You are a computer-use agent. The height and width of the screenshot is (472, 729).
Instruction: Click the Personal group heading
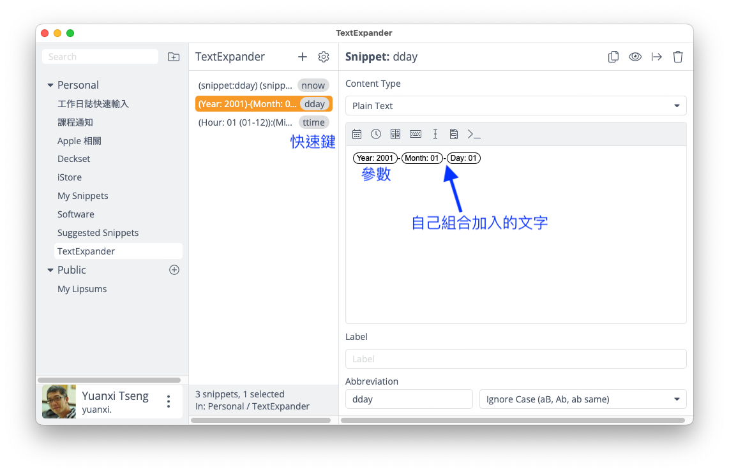tap(78, 85)
